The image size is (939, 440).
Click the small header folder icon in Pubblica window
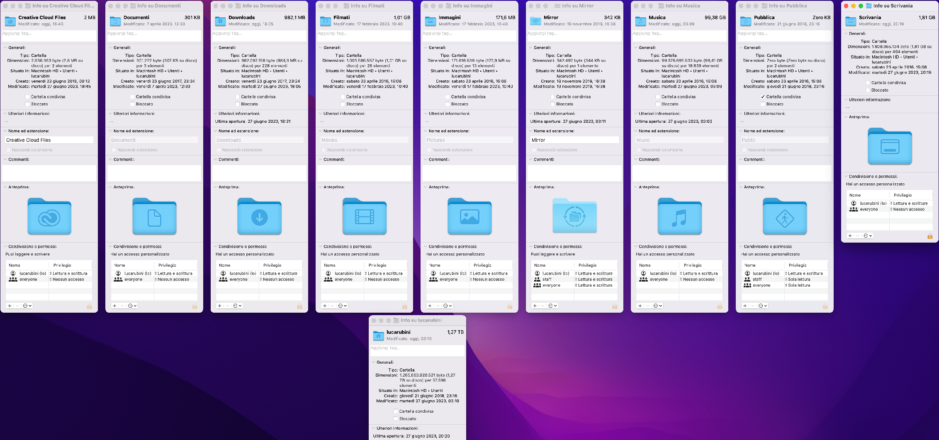coord(746,21)
